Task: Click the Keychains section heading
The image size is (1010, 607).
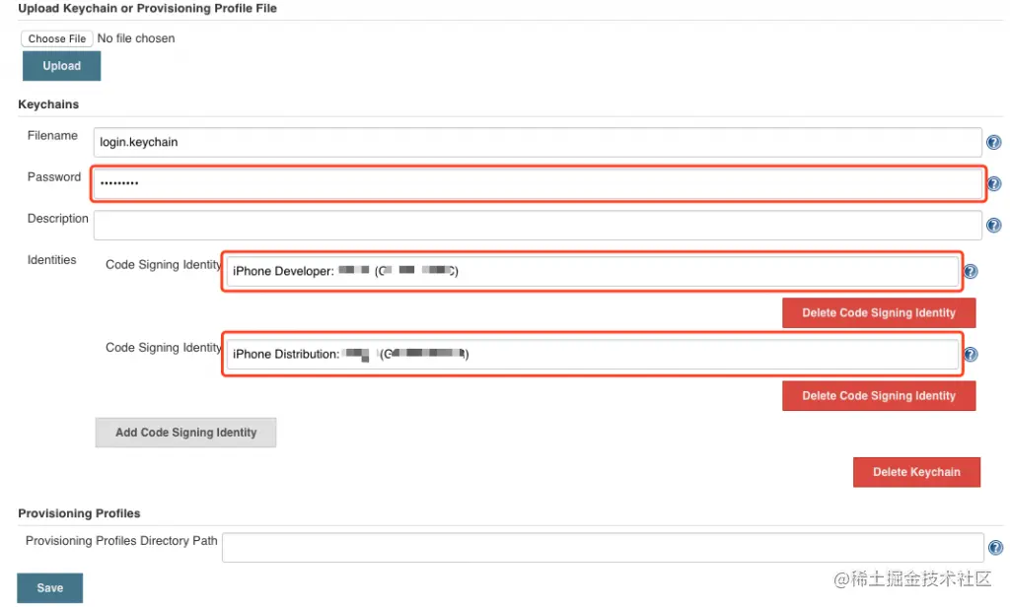Action: coord(48,104)
